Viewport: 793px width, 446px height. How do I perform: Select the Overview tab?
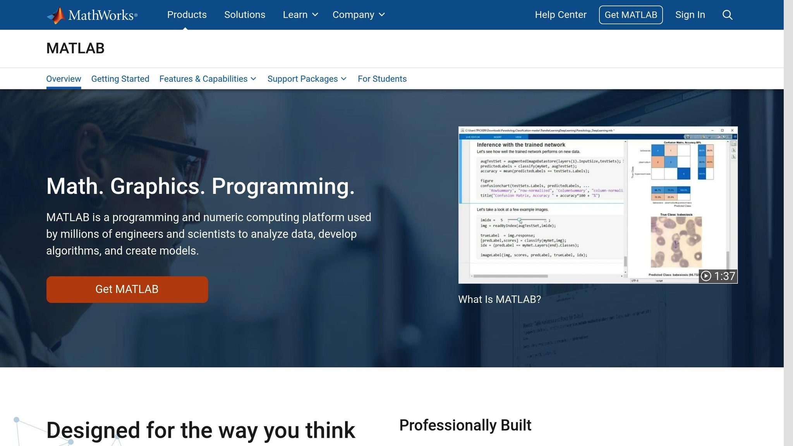pos(64,79)
